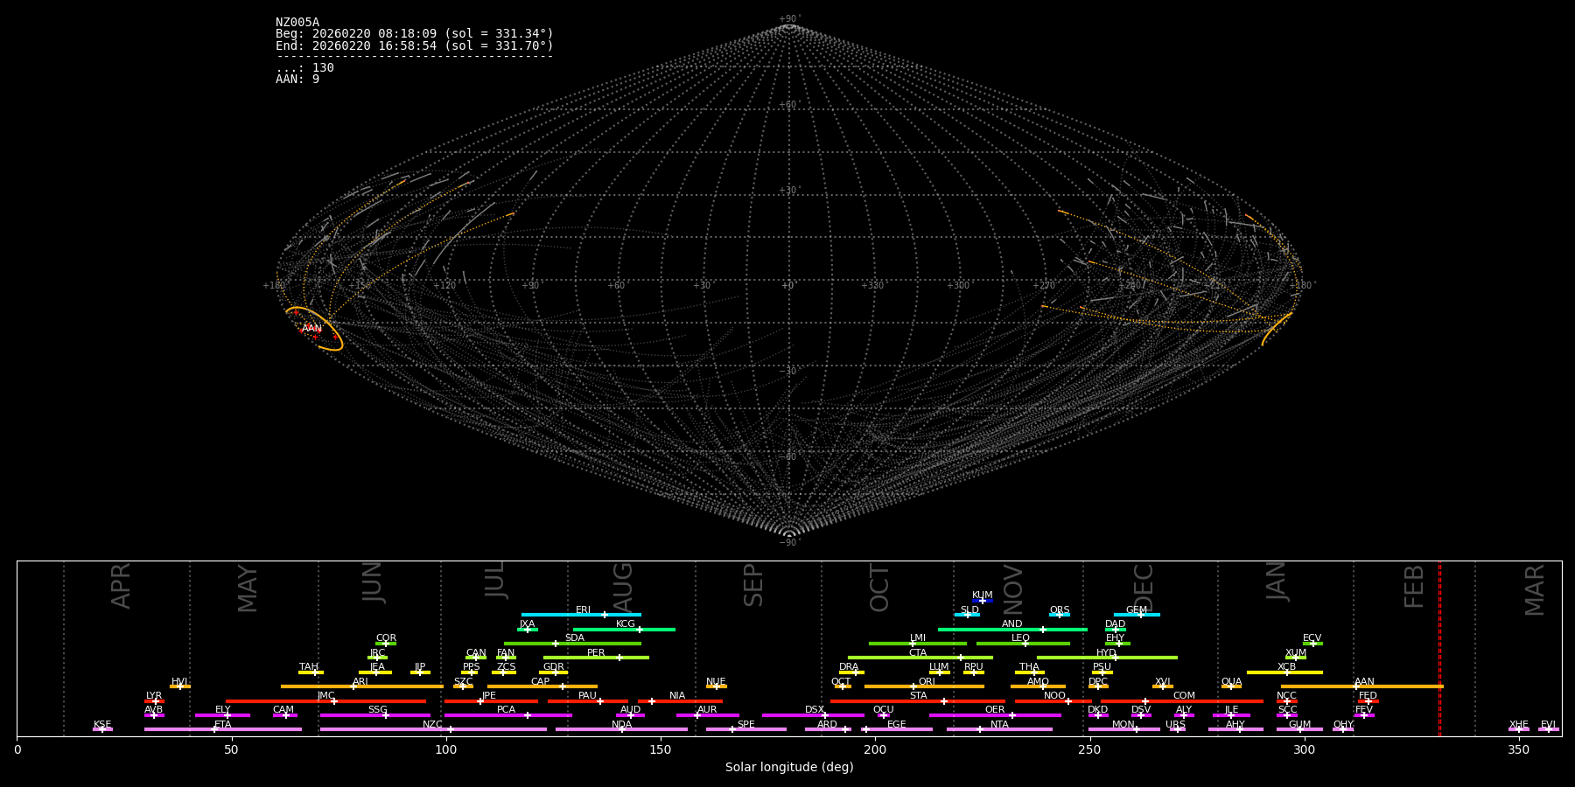
Task: Click the LMI shower label
Action: click(x=918, y=638)
